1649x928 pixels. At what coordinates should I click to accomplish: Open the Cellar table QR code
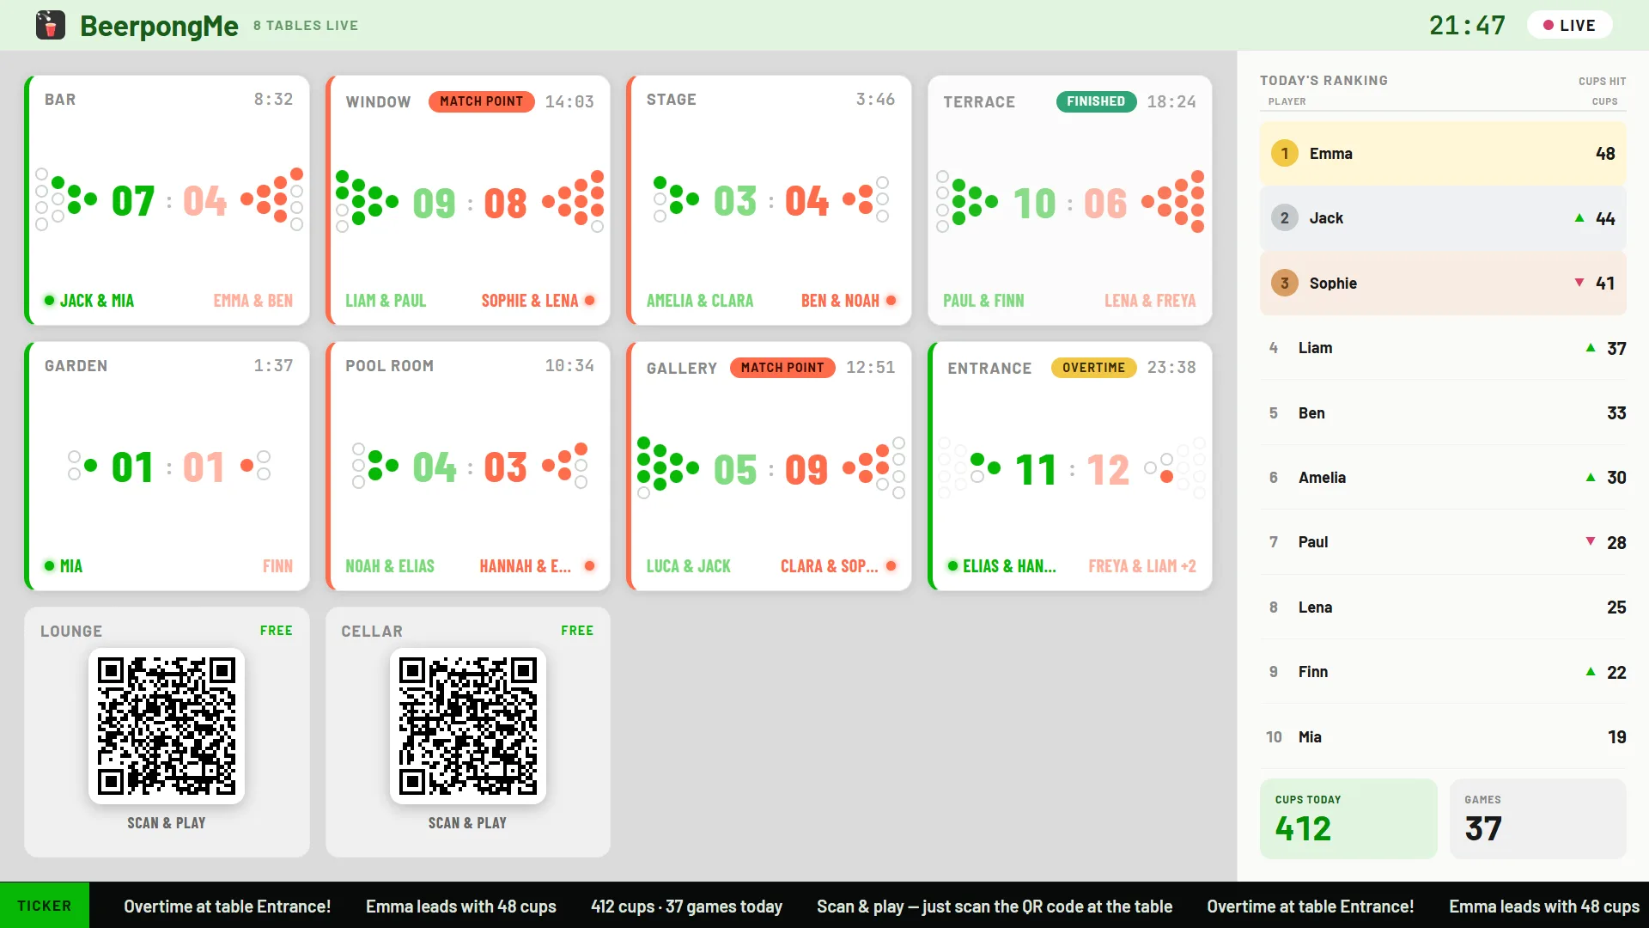pyautogui.click(x=468, y=726)
